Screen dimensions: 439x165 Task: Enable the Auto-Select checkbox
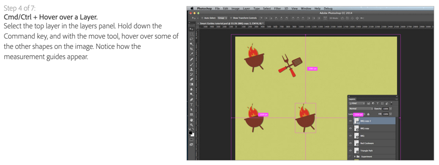click(x=202, y=18)
